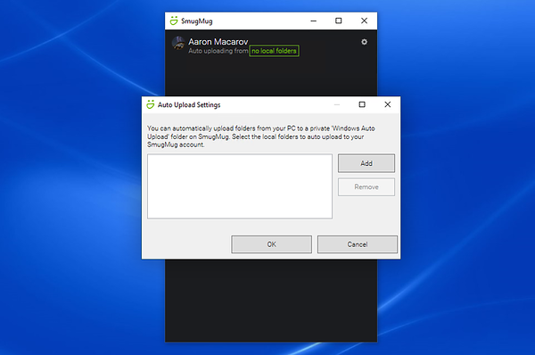
Task: Click the 'Auto uploading from' text
Action: point(218,51)
